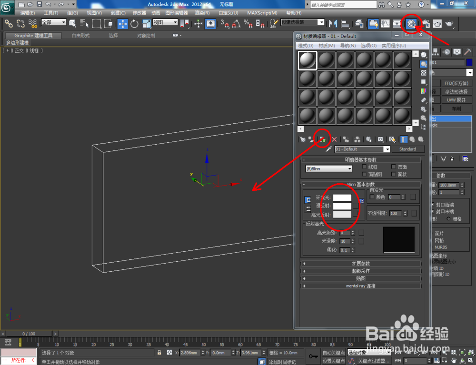Open 导航(N) menu in Material Editor
This screenshot has height=365, width=476.
click(x=347, y=46)
